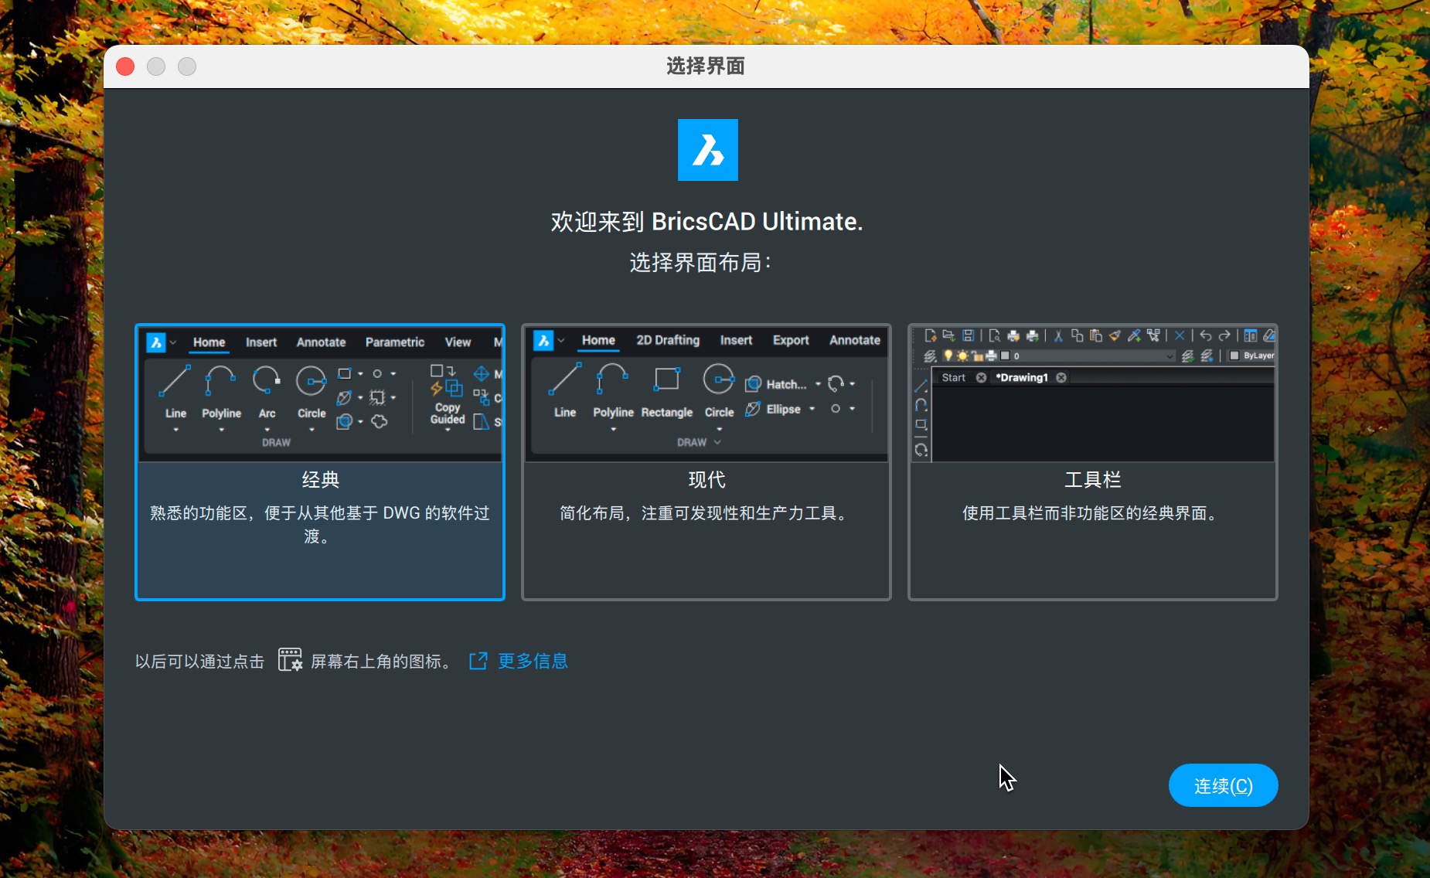Click the description 简化布局，注重可发现性和生产力工具。
This screenshot has height=878, width=1430.
pos(706,513)
